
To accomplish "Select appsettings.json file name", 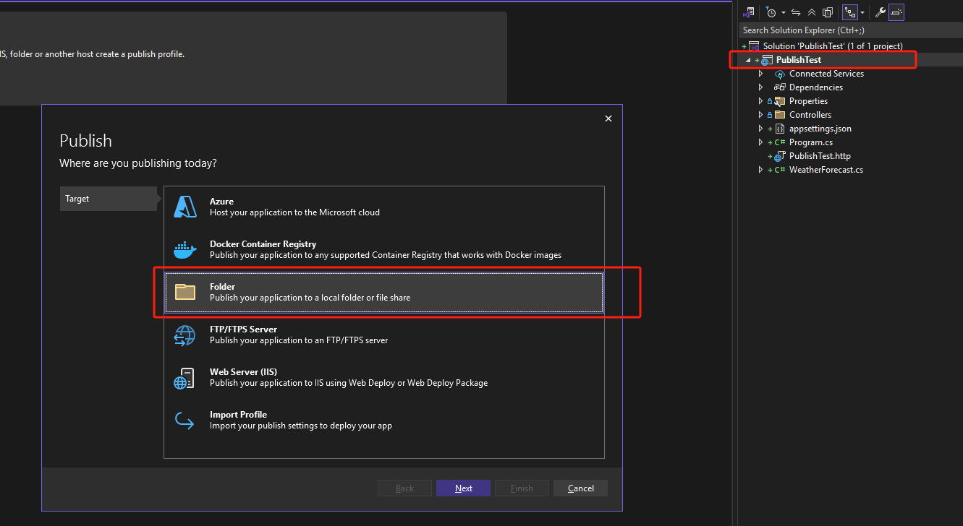I will coord(820,129).
